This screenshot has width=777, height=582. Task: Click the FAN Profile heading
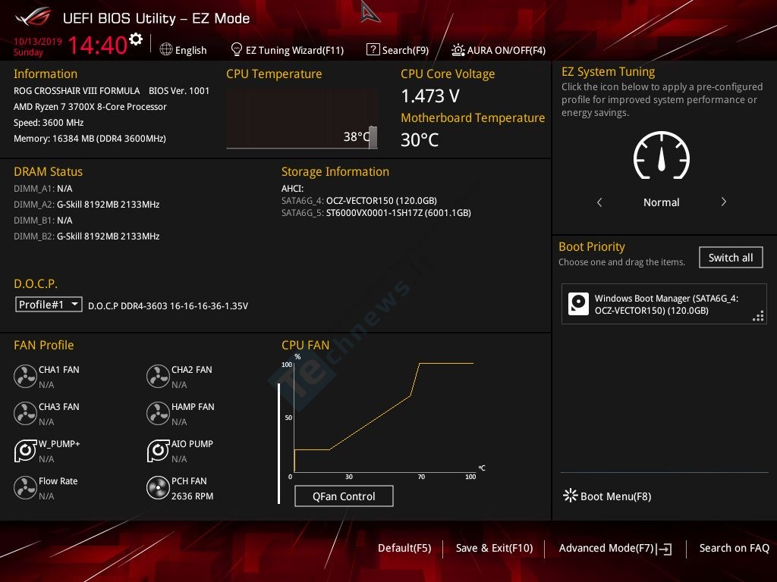tap(43, 345)
